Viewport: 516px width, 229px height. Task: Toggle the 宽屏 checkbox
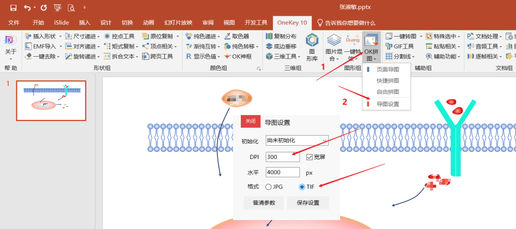tap(309, 157)
